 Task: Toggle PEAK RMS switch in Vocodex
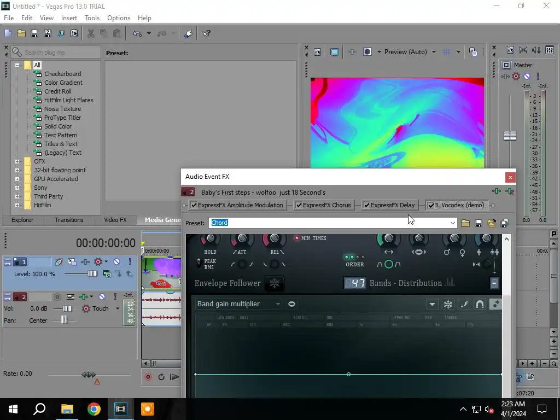coord(199,264)
